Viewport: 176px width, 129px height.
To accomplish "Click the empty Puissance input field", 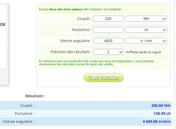I will (108, 30).
